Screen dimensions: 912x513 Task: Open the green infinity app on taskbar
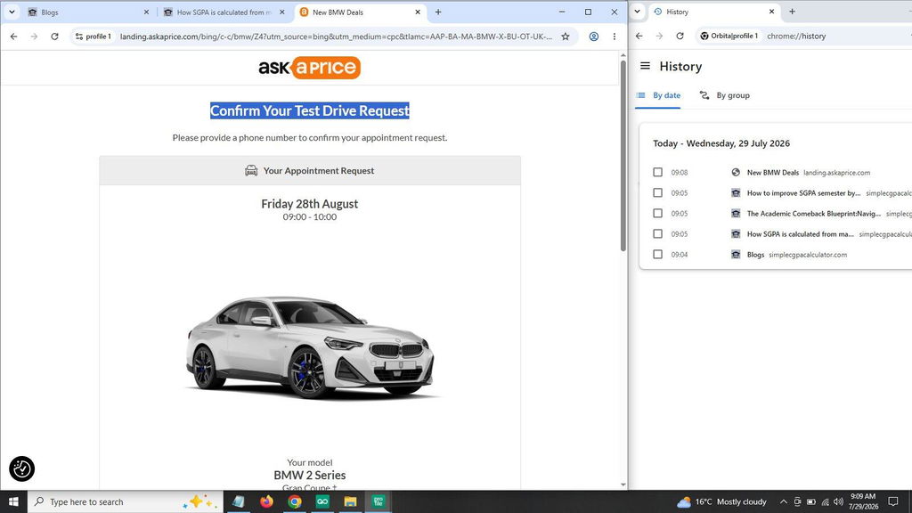[322, 501]
